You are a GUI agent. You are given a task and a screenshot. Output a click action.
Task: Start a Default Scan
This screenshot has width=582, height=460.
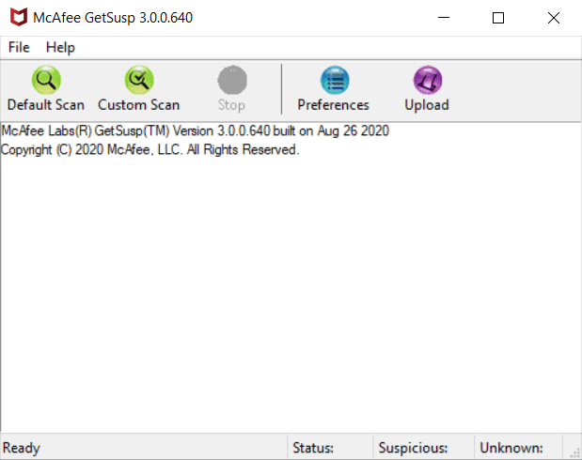[x=46, y=89]
